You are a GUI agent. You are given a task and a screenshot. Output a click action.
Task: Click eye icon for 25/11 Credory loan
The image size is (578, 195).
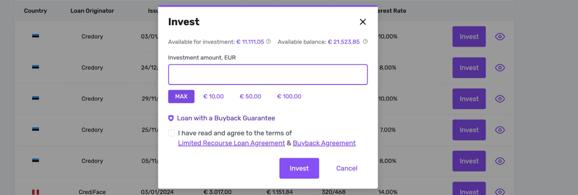500,130
